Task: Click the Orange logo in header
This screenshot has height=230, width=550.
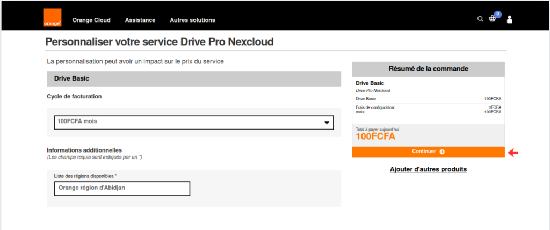Action: tap(52, 18)
